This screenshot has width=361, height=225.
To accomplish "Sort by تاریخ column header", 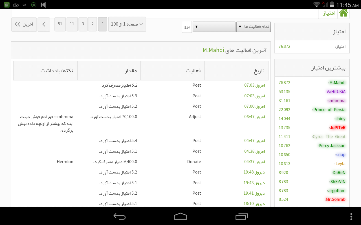I will click(237, 71).
